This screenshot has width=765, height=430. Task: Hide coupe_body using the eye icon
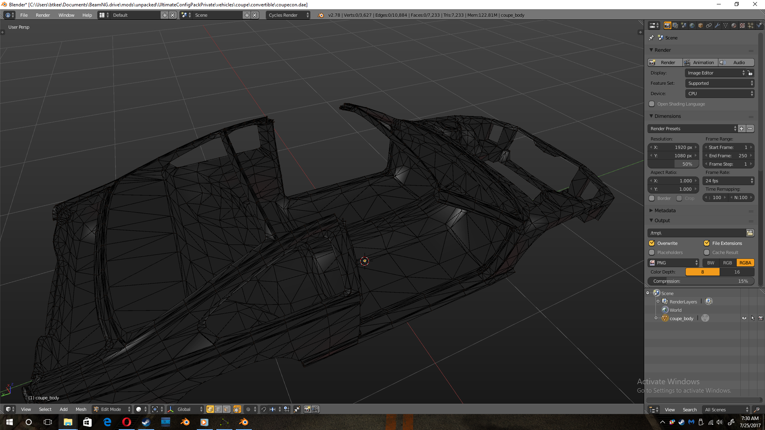click(744, 318)
